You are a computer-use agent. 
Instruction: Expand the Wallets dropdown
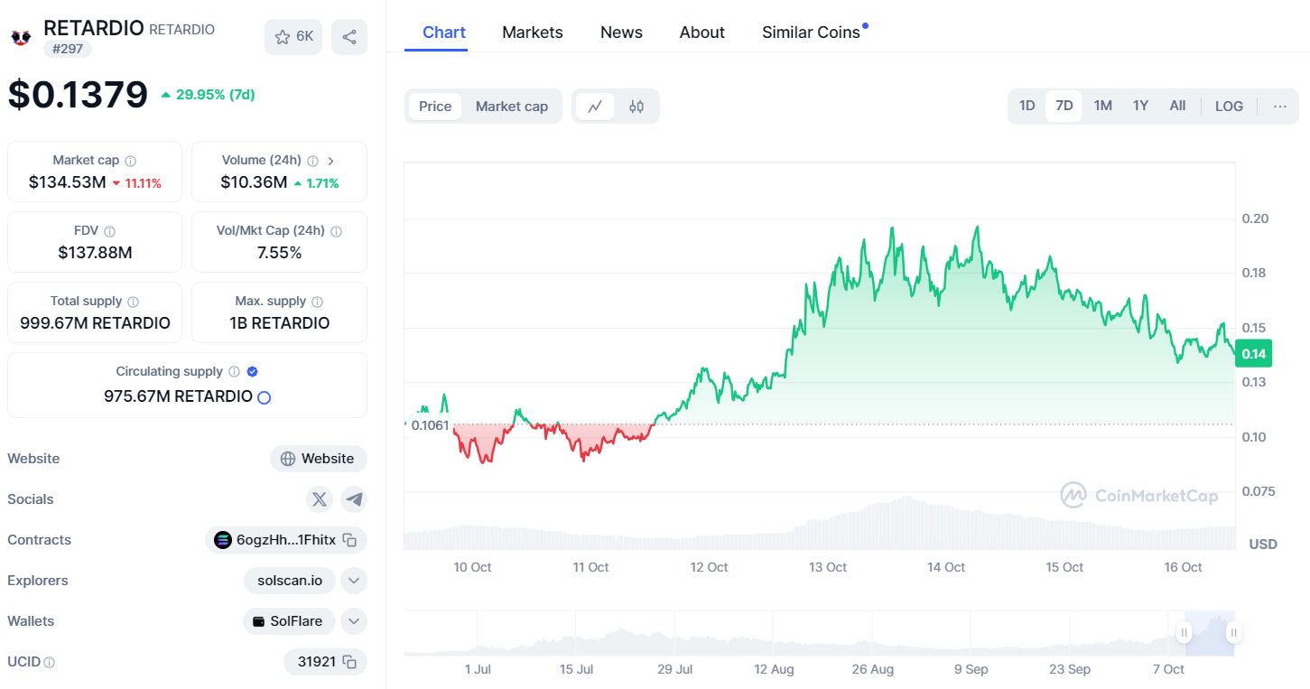point(354,621)
